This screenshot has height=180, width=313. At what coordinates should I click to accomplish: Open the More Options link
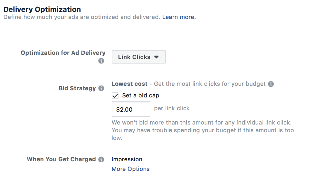coord(130,169)
